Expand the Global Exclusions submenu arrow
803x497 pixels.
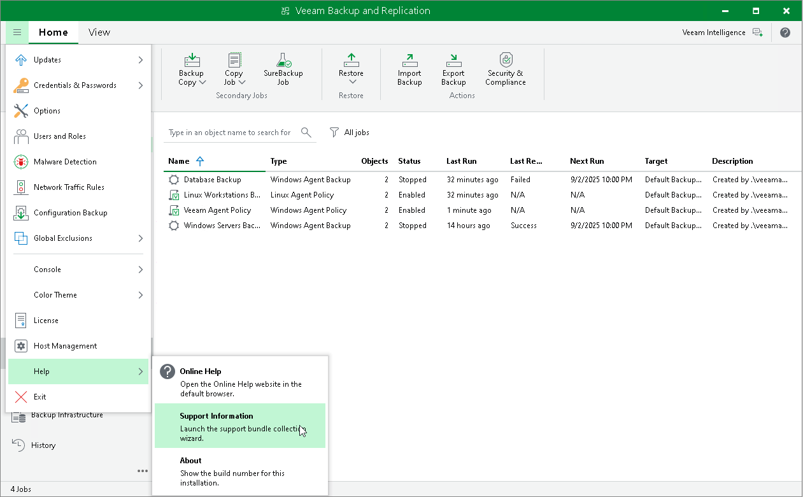point(140,238)
